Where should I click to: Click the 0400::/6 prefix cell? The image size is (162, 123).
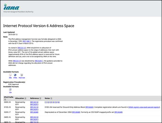(7, 117)
